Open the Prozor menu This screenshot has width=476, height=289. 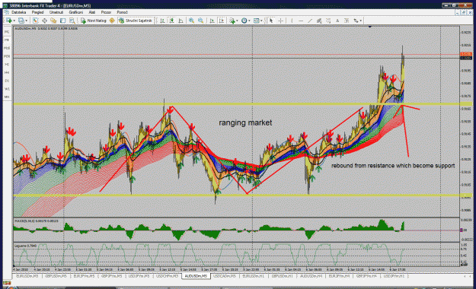(106, 12)
